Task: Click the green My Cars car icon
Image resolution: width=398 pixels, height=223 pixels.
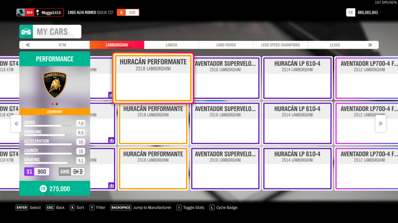Action: [x=26, y=31]
